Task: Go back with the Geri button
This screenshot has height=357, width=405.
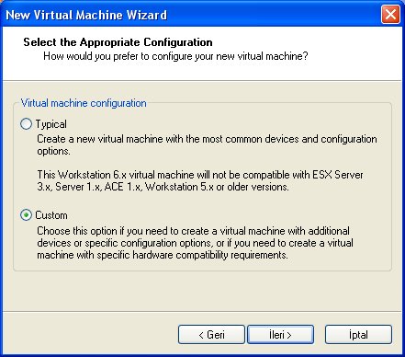Action: (x=211, y=335)
